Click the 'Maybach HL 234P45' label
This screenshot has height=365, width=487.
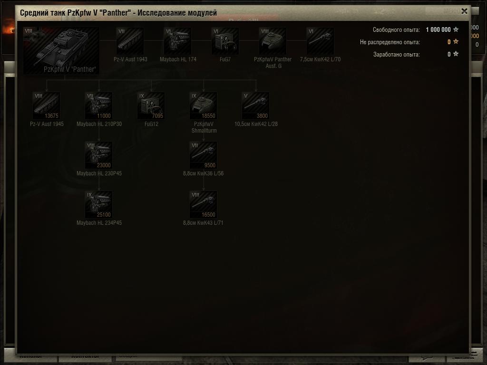(x=99, y=223)
